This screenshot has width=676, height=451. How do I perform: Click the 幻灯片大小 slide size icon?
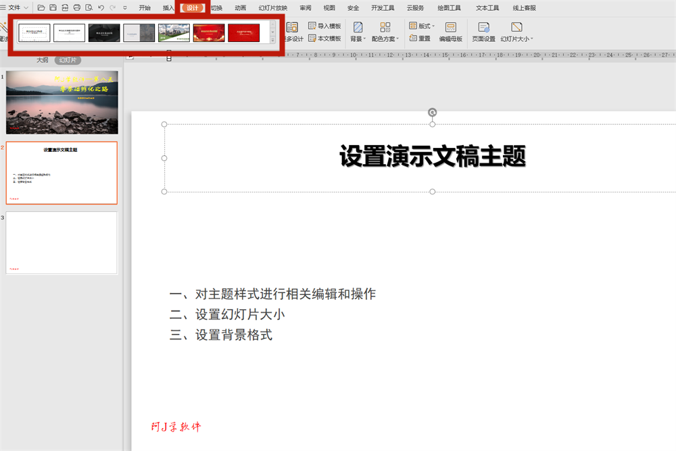[516, 27]
